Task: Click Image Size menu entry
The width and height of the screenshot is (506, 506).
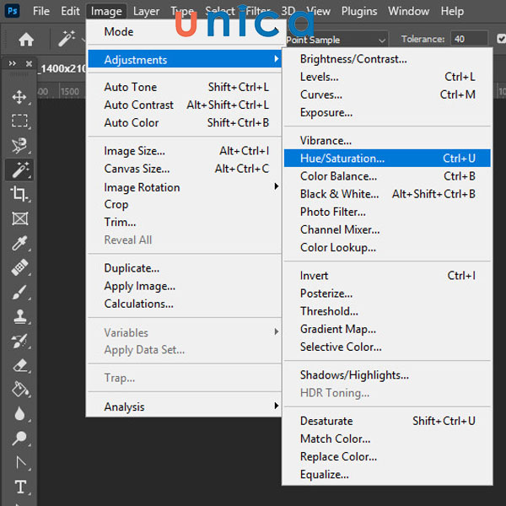Action: (x=135, y=151)
